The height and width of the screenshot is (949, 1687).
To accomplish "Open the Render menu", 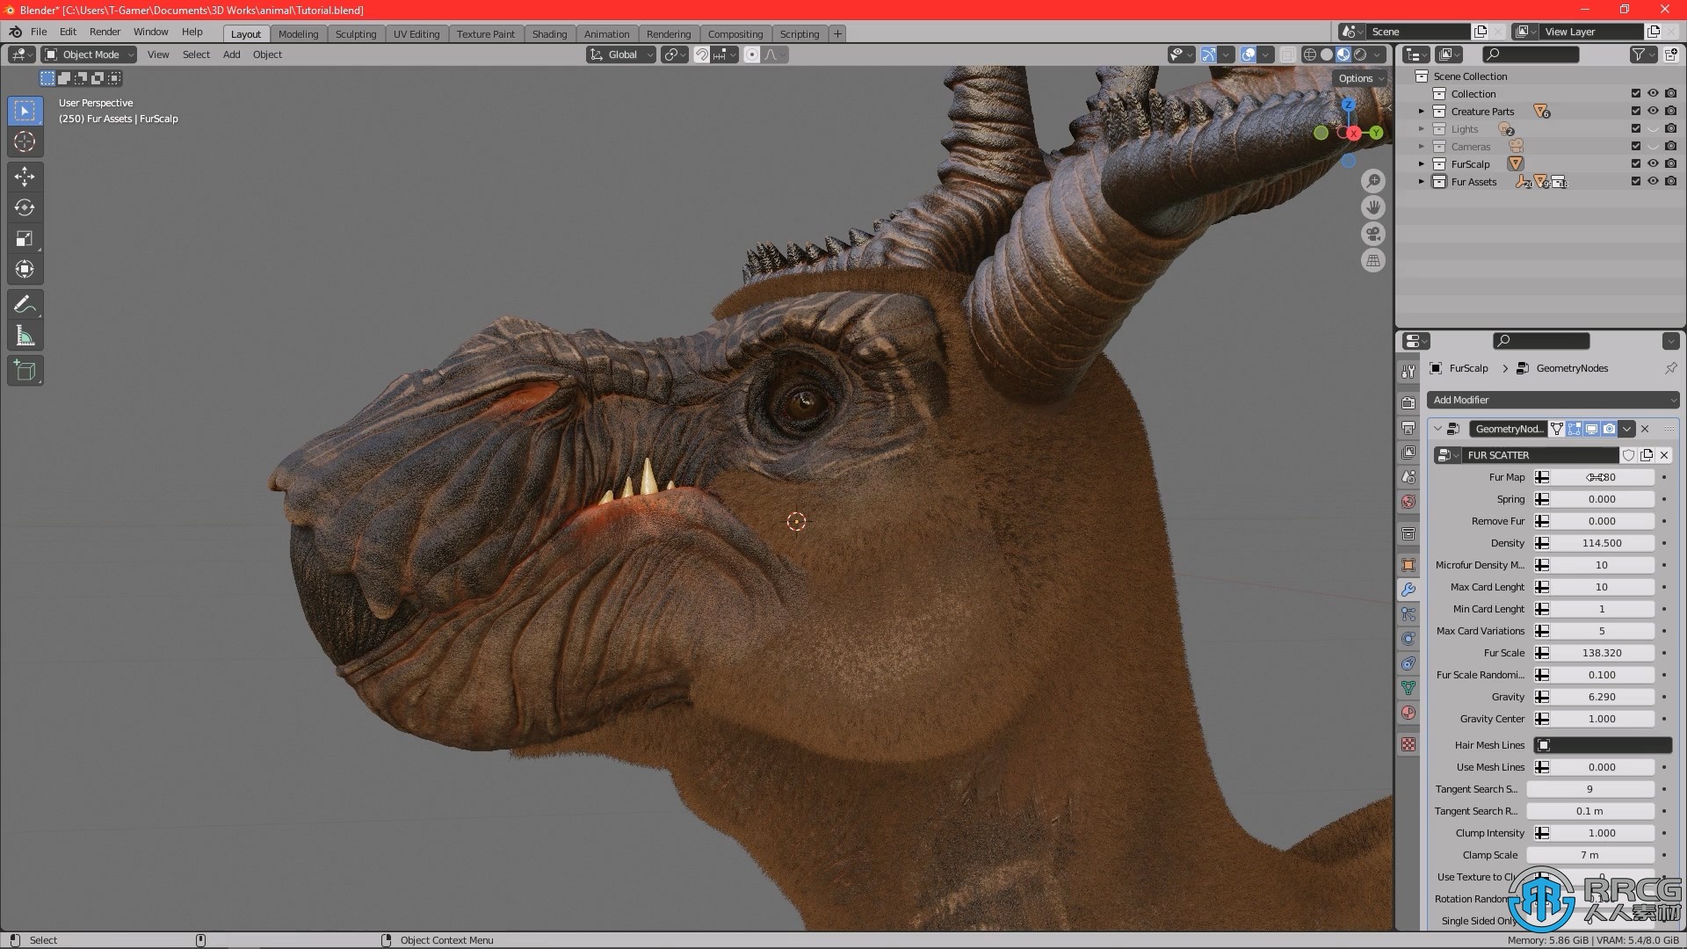I will point(105,32).
